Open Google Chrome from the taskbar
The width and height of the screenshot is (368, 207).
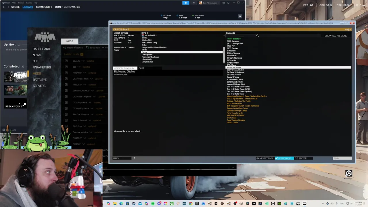point(191,204)
